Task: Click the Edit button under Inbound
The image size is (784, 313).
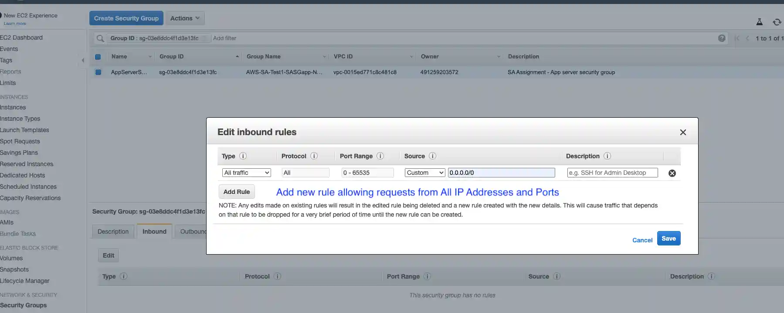Action: click(109, 255)
